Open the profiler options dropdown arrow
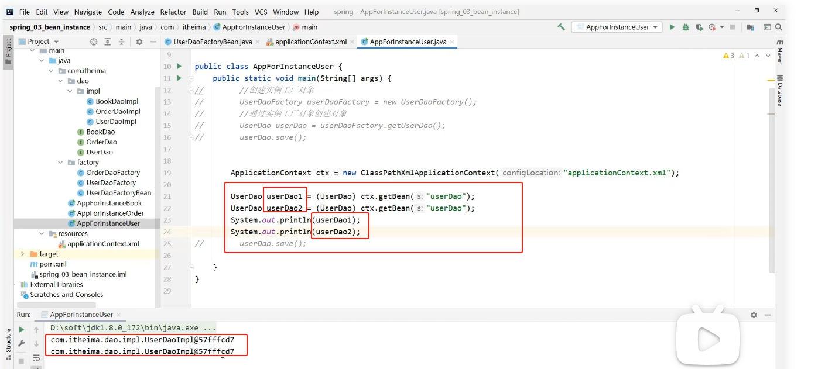 pos(722,27)
